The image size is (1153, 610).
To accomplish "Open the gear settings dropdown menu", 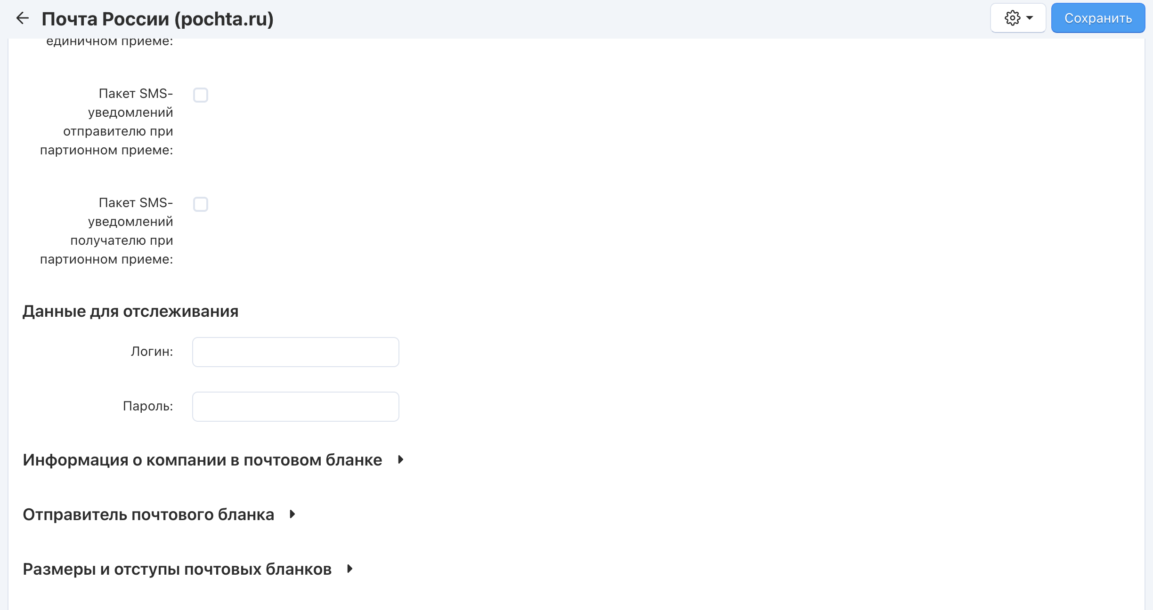I will pos(1018,18).
